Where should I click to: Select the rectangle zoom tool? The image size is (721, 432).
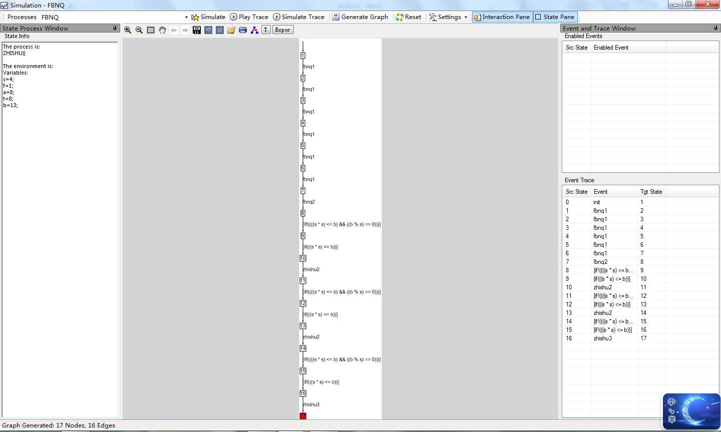click(151, 30)
